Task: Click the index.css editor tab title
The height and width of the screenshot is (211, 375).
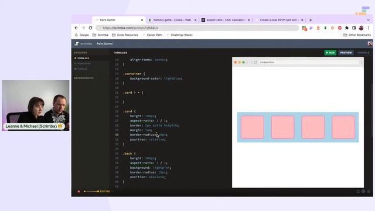Action: (x=120, y=53)
